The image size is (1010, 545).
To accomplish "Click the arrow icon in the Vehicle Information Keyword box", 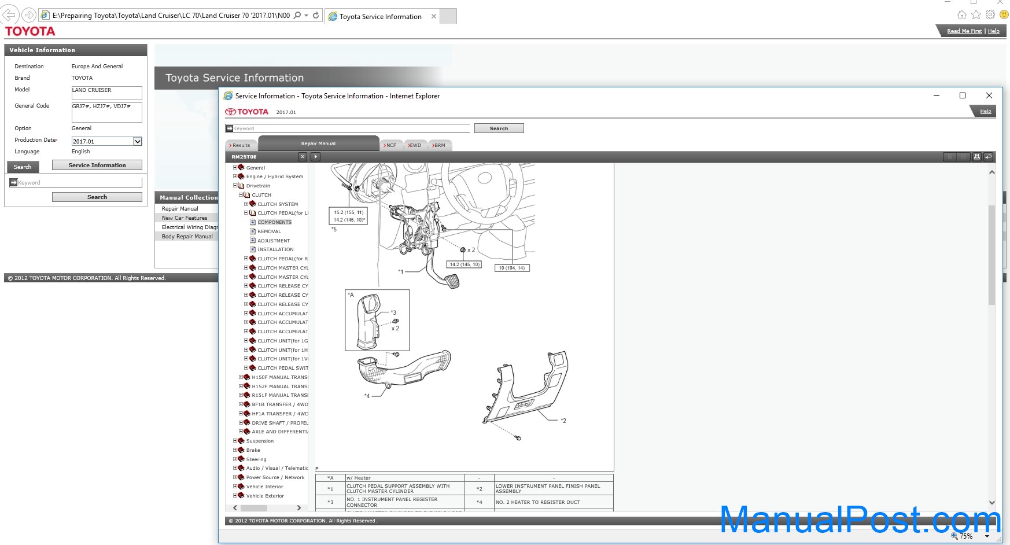I will point(13,182).
